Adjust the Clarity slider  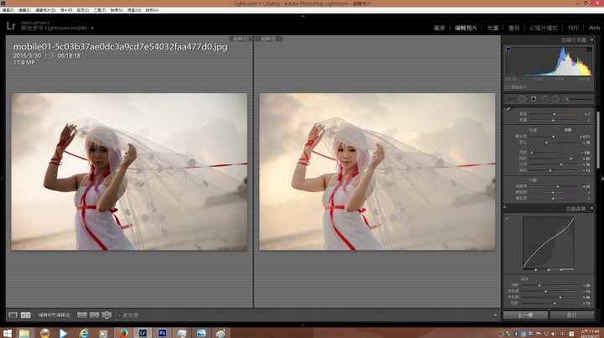(552, 186)
